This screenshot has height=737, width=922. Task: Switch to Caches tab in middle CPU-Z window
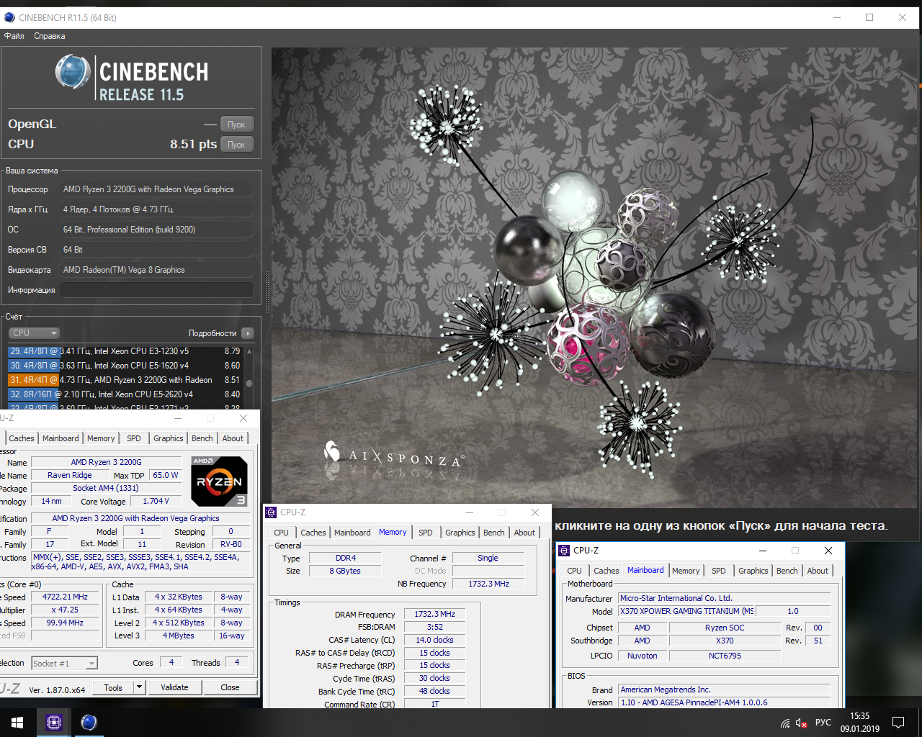(313, 533)
